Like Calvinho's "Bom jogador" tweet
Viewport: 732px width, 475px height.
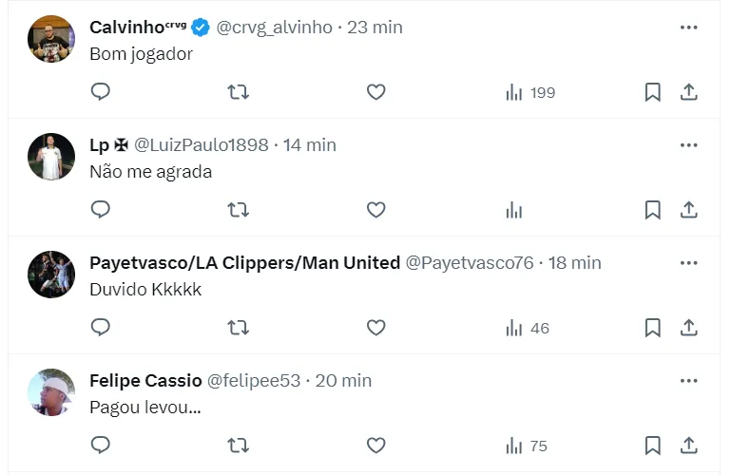(376, 92)
